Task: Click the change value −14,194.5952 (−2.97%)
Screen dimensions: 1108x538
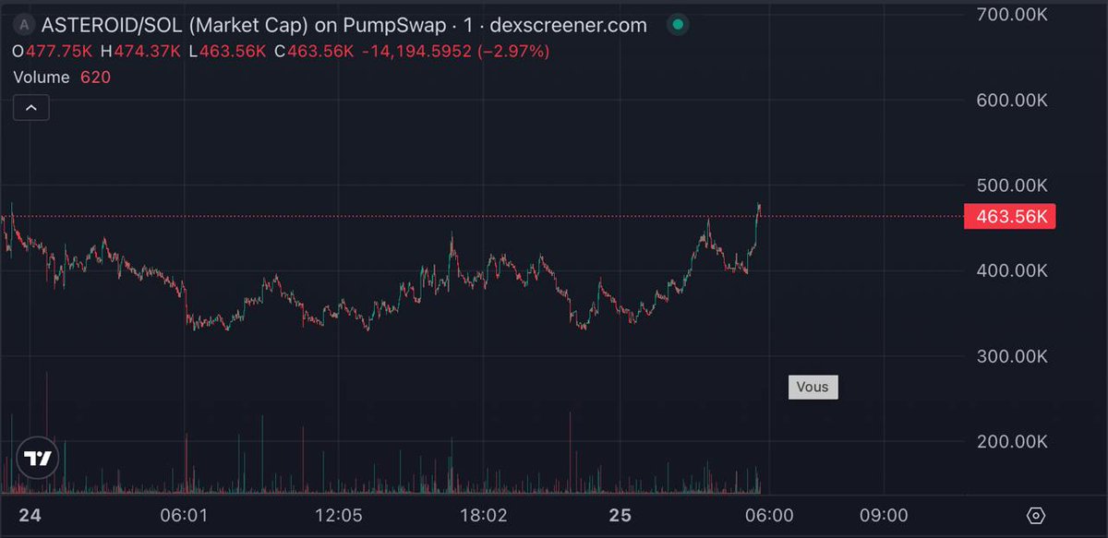Action: (455, 52)
